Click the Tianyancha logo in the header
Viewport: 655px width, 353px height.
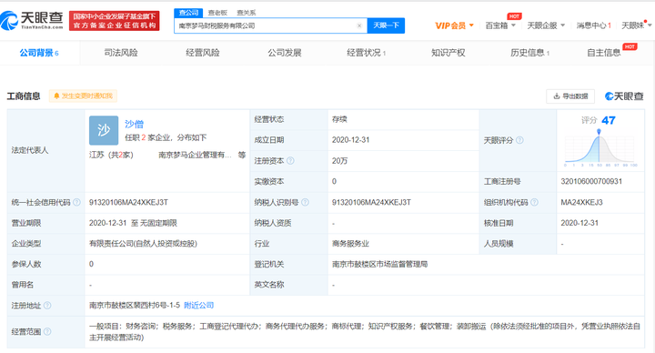[32, 20]
